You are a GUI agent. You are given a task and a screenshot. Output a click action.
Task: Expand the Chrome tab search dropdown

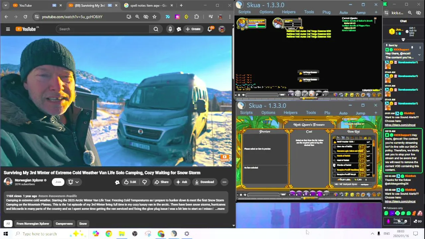[x=5, y=5]
